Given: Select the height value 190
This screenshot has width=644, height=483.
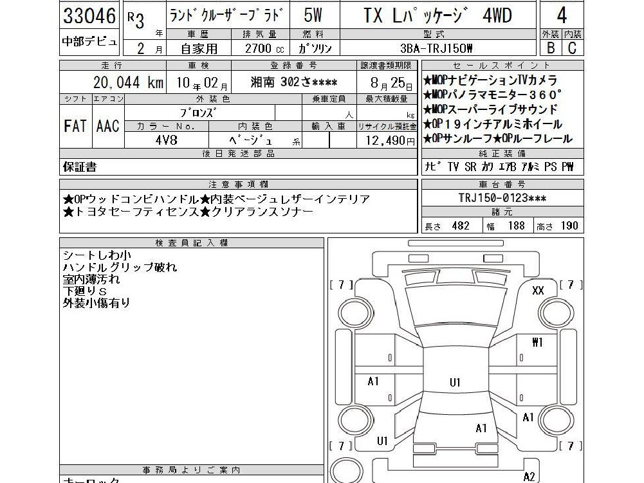Looking at the screenshot, I should pyautogui.click(x=569, y=226).
